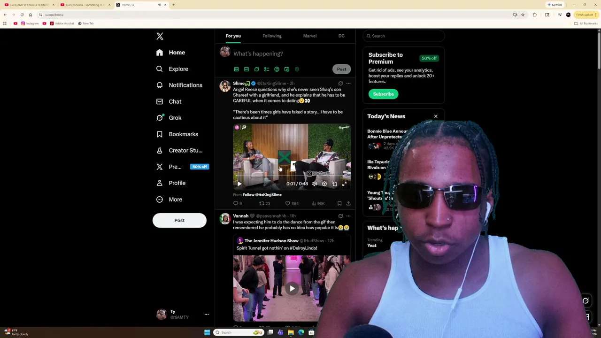The width and height of the screenshot is (601, 338).
Task: Bookmark Slime's post
Action: (x=339, y=203)
